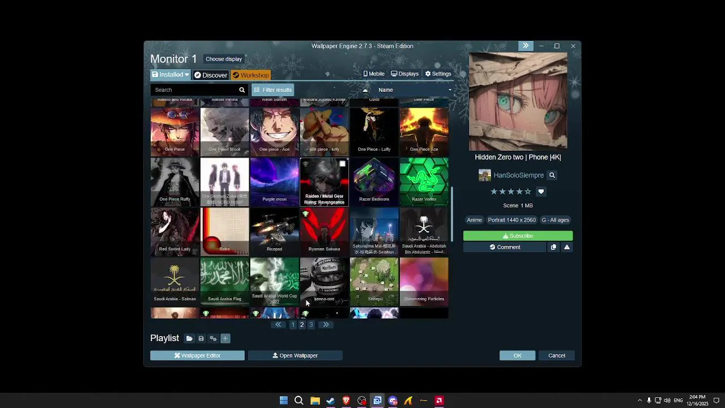Select Shimmering Particles wallpaper

point(424,282)
